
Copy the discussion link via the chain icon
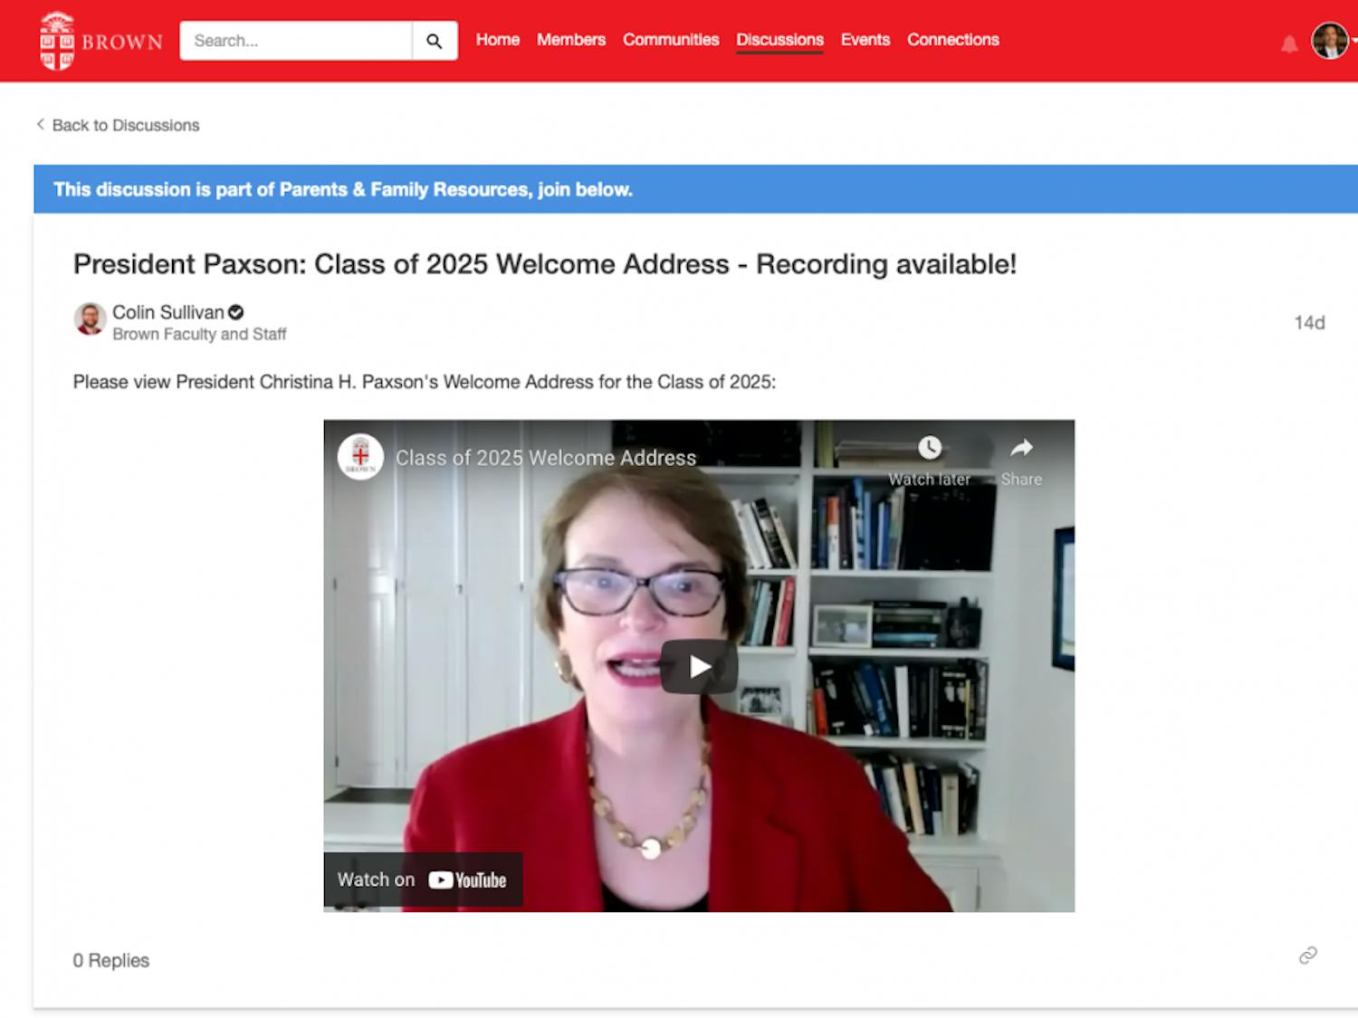coord(1307,956)
